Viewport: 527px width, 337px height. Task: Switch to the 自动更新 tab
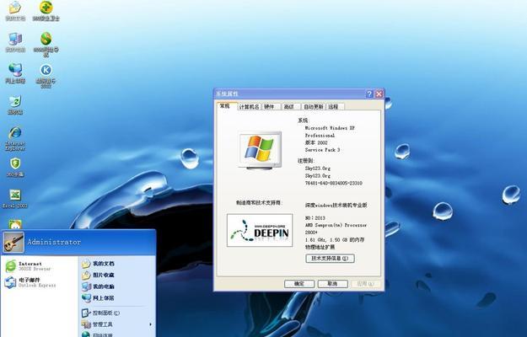tap(313, 107)
